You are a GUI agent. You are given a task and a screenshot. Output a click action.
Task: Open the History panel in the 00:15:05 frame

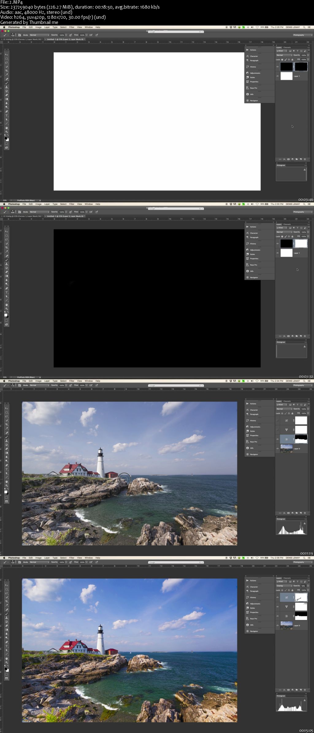[x=253, y=597]
